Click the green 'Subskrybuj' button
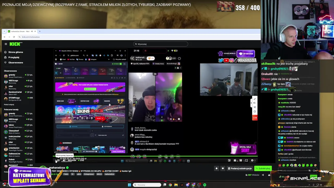 [x=263, y=168]
